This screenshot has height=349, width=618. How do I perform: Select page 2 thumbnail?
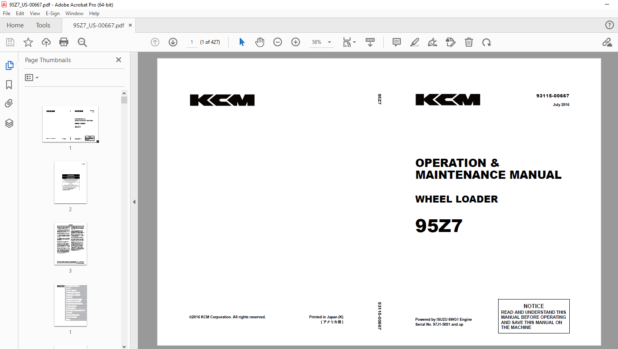(70, 182)
